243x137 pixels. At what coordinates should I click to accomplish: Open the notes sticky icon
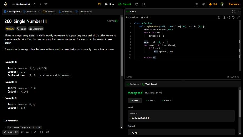[x=144, y=4]
